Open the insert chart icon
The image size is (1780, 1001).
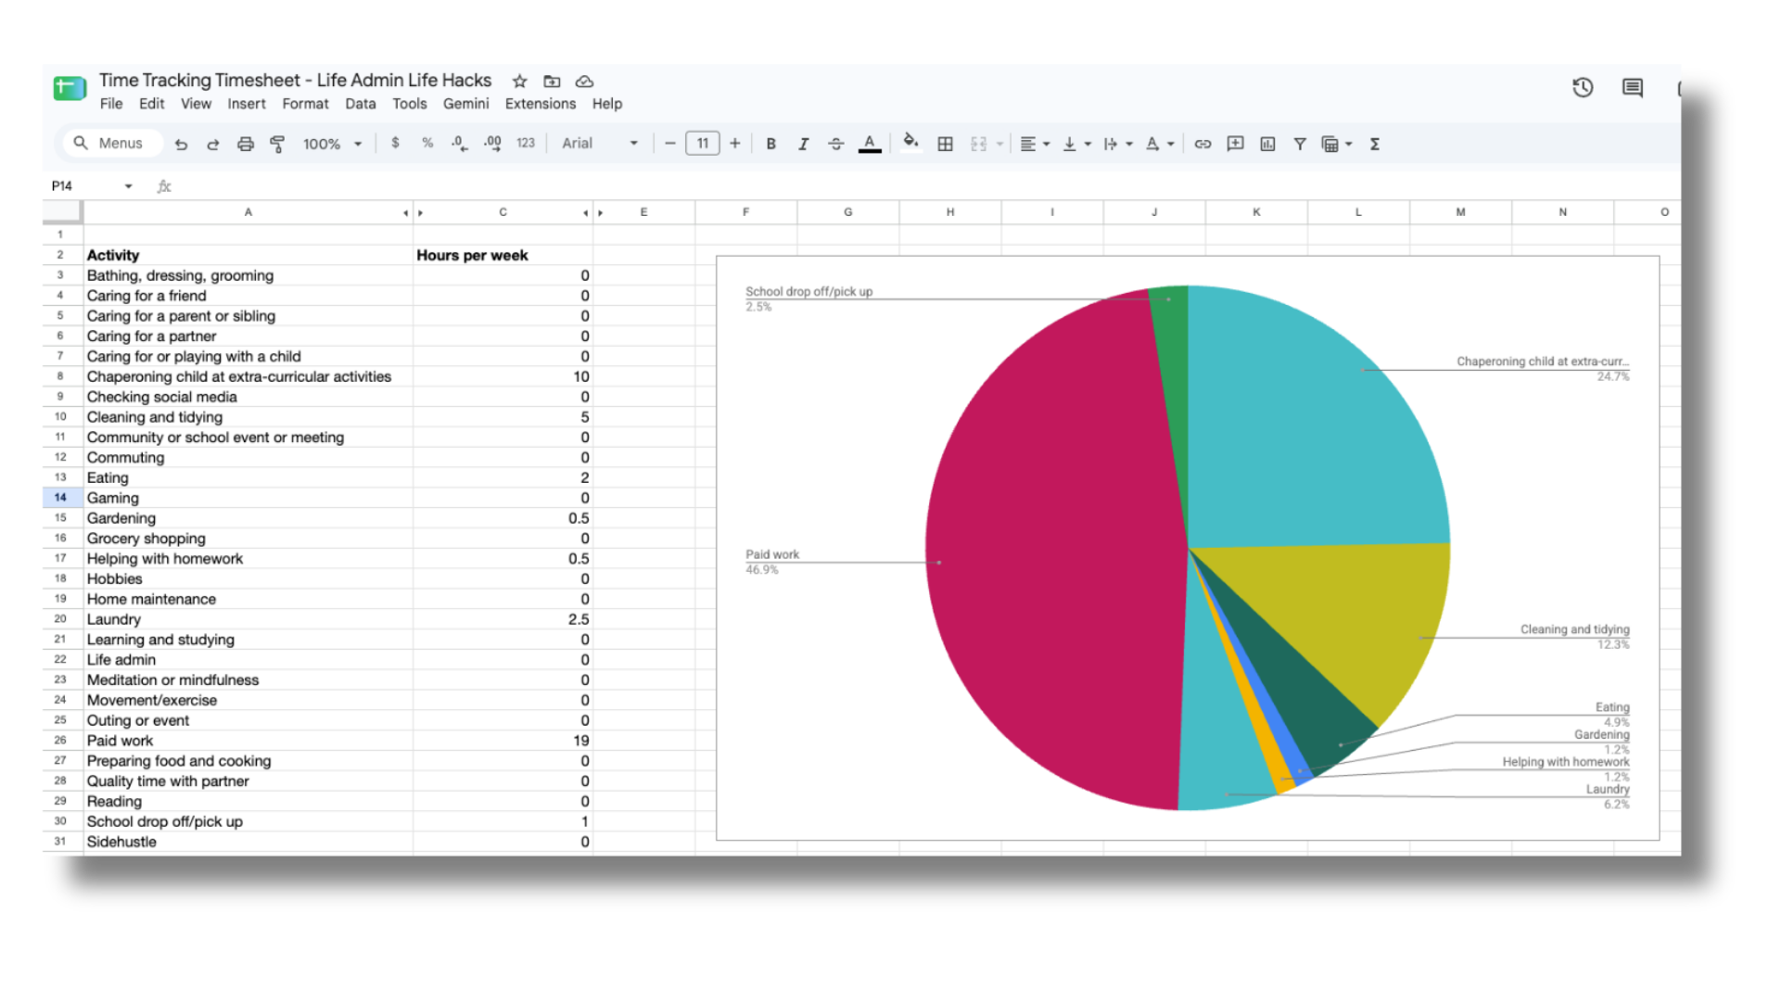[1267, 144]
